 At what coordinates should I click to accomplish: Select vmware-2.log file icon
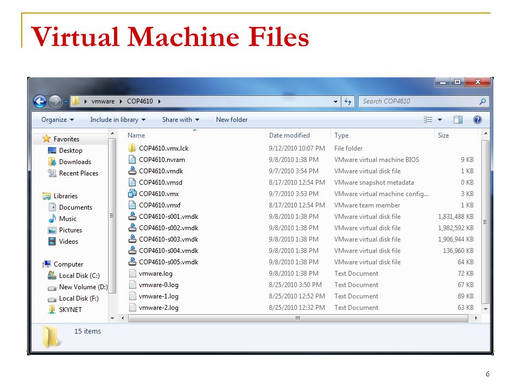pos(132,308)
